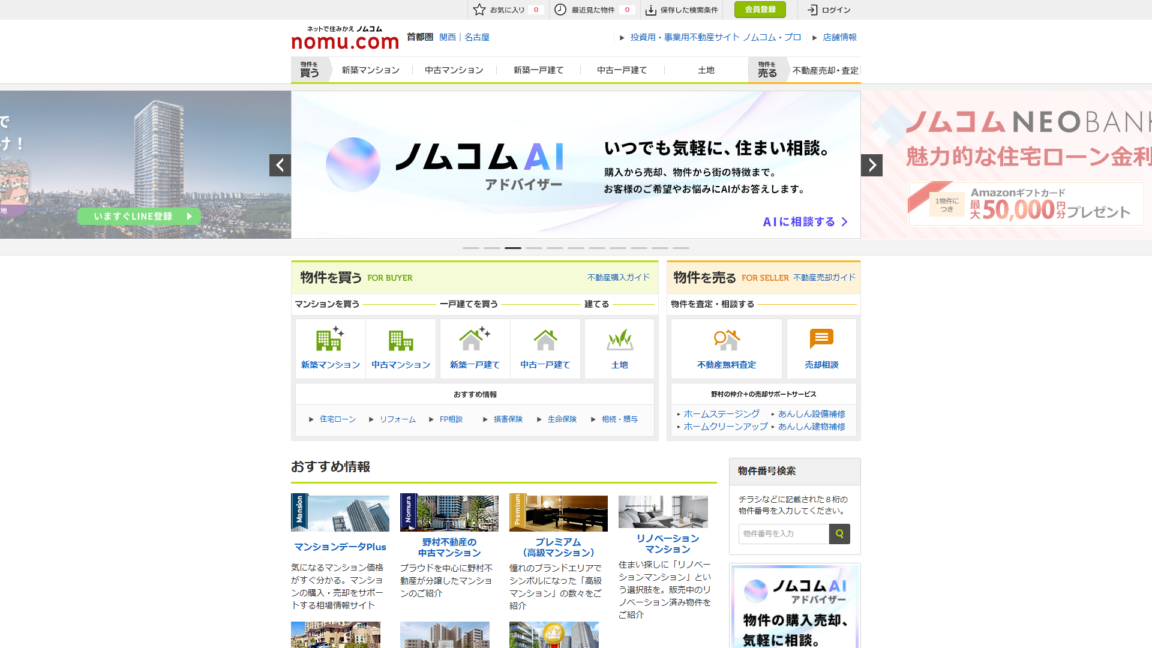The width and height of the screenshot is (1152, 648).
Task: Click the property number input field
Action: click(x=784, y=534)
